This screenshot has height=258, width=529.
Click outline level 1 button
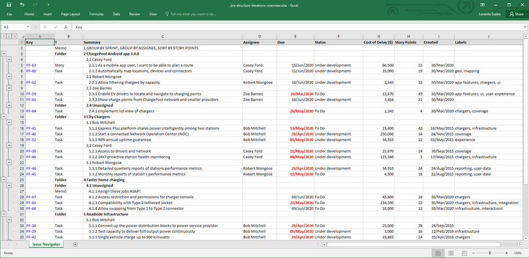(3, 36)
